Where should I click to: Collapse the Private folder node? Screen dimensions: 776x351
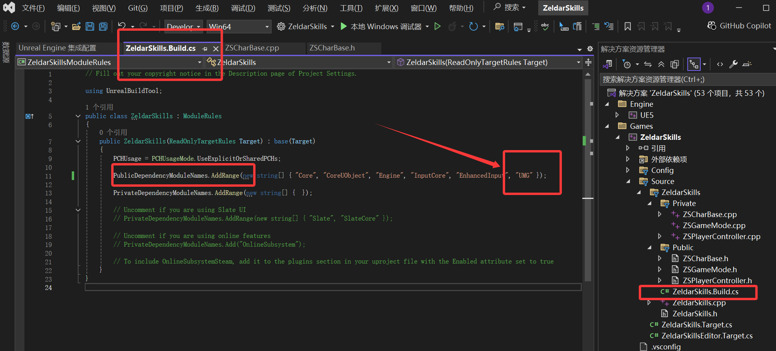point(649,203)
